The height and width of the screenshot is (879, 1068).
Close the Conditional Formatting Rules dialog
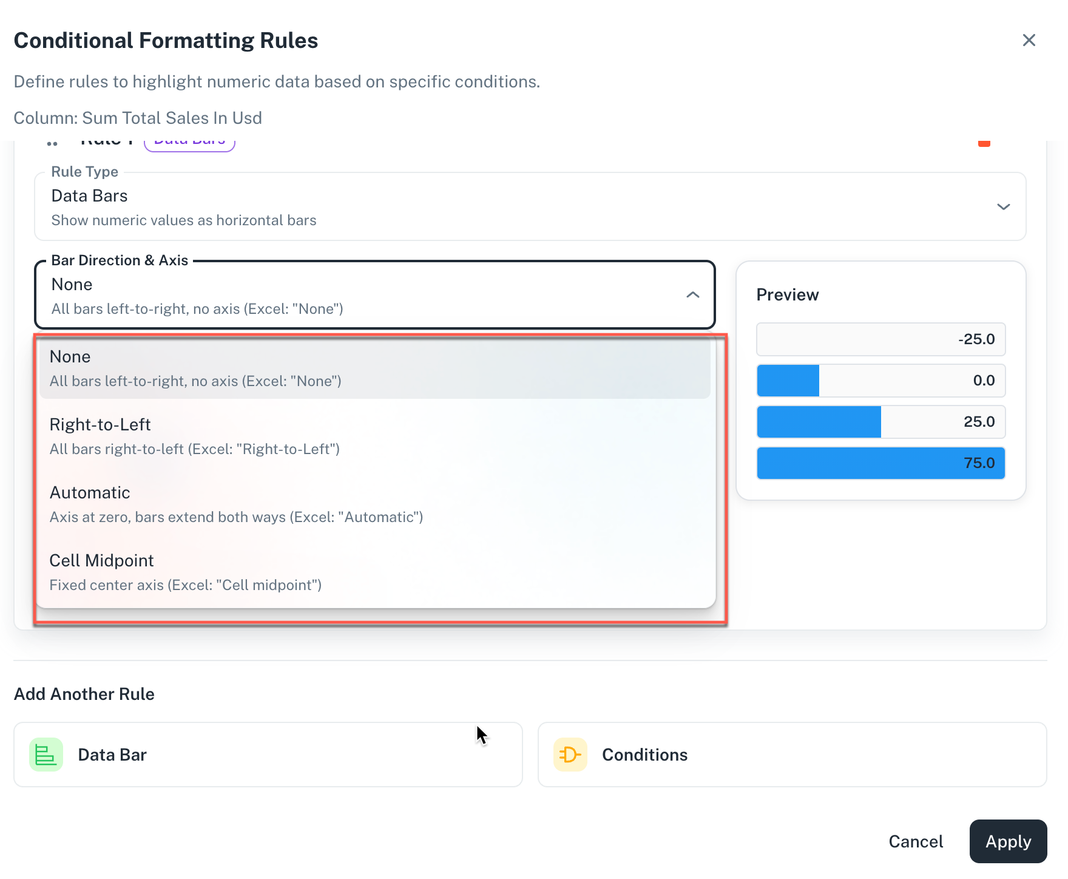(x=1029, y=40)
